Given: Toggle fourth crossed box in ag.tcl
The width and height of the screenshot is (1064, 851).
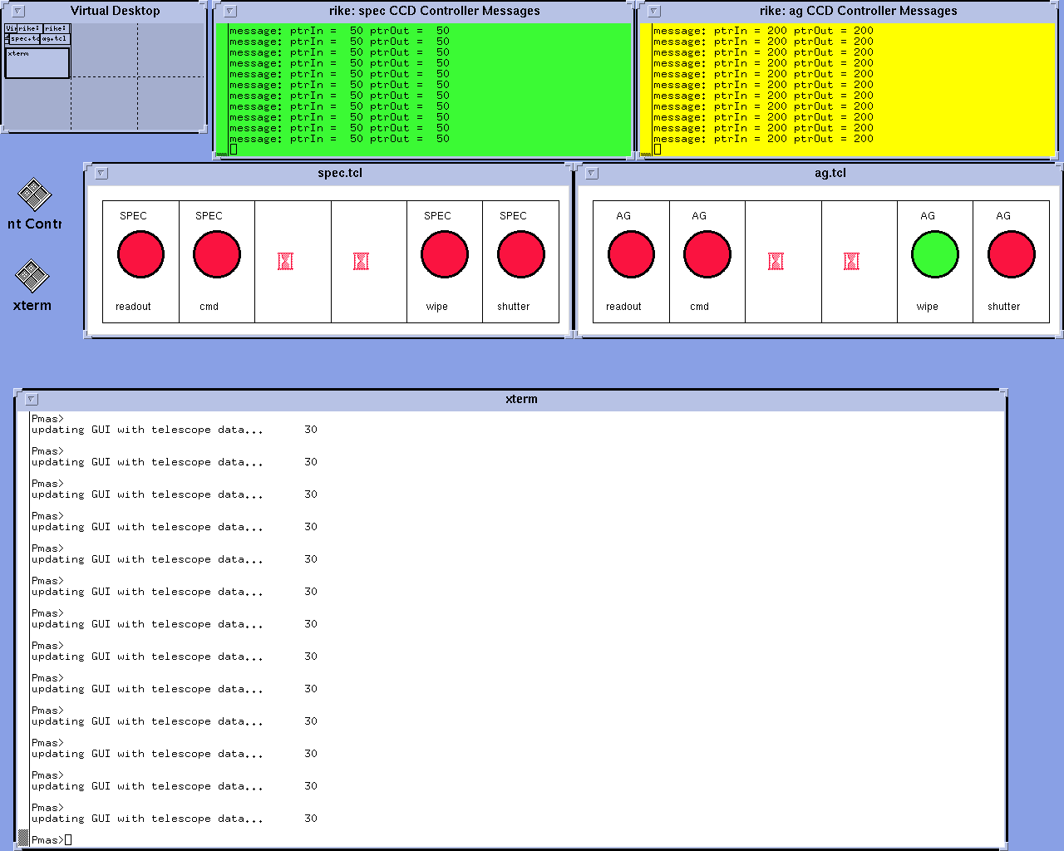Looking at the screenshot, I should 851,262.
